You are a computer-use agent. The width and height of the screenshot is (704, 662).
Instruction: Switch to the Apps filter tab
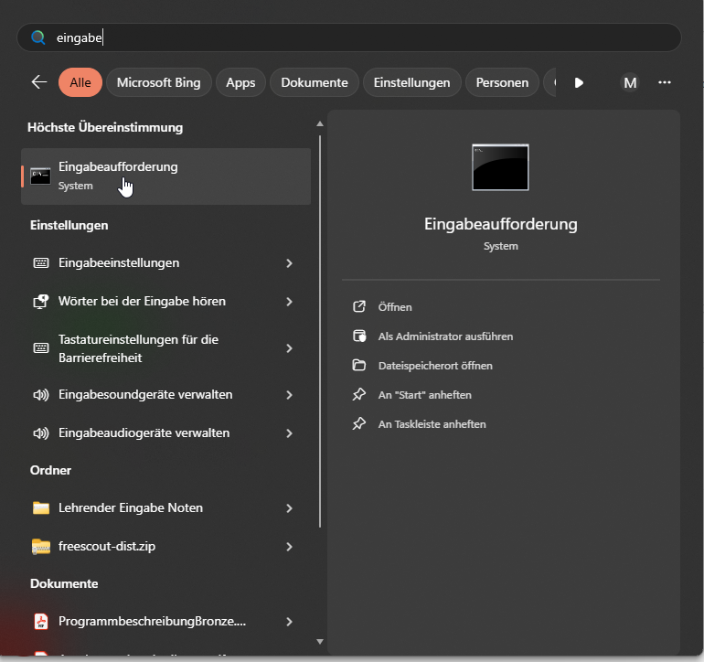point(240,82)
